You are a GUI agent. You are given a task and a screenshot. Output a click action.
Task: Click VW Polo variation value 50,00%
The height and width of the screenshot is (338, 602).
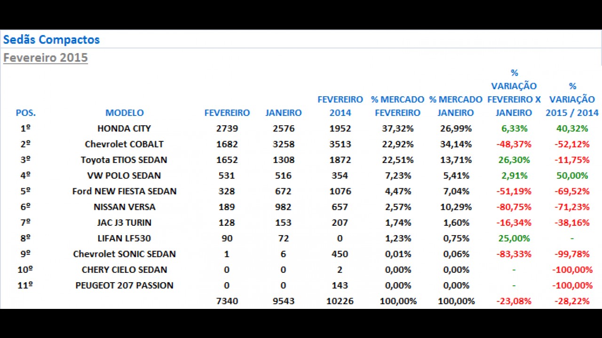pyautogui.click(x=572, y=176)
